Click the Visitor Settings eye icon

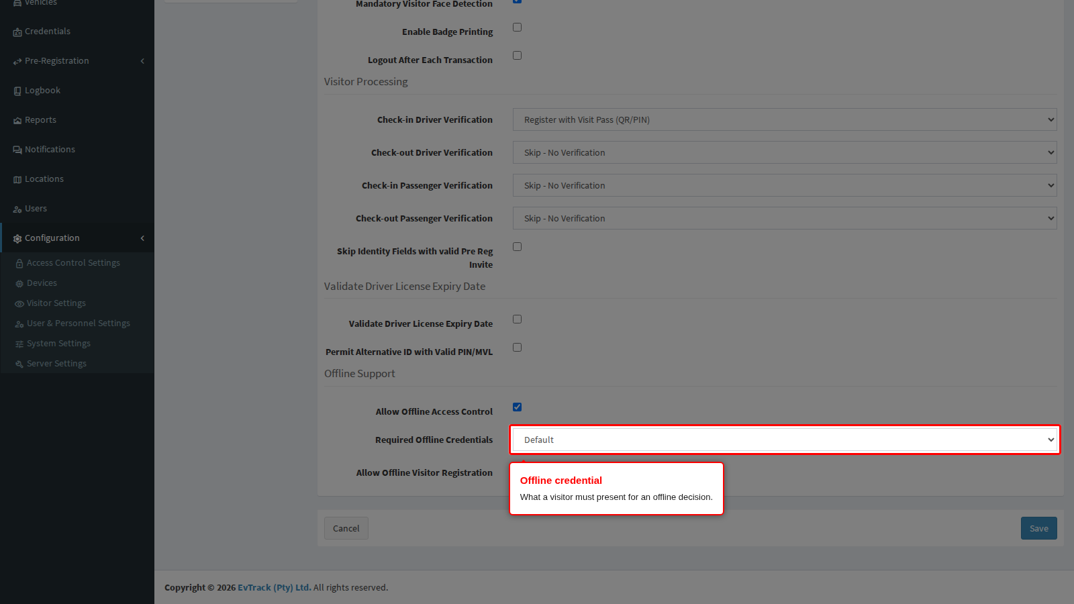click(19, 304)
